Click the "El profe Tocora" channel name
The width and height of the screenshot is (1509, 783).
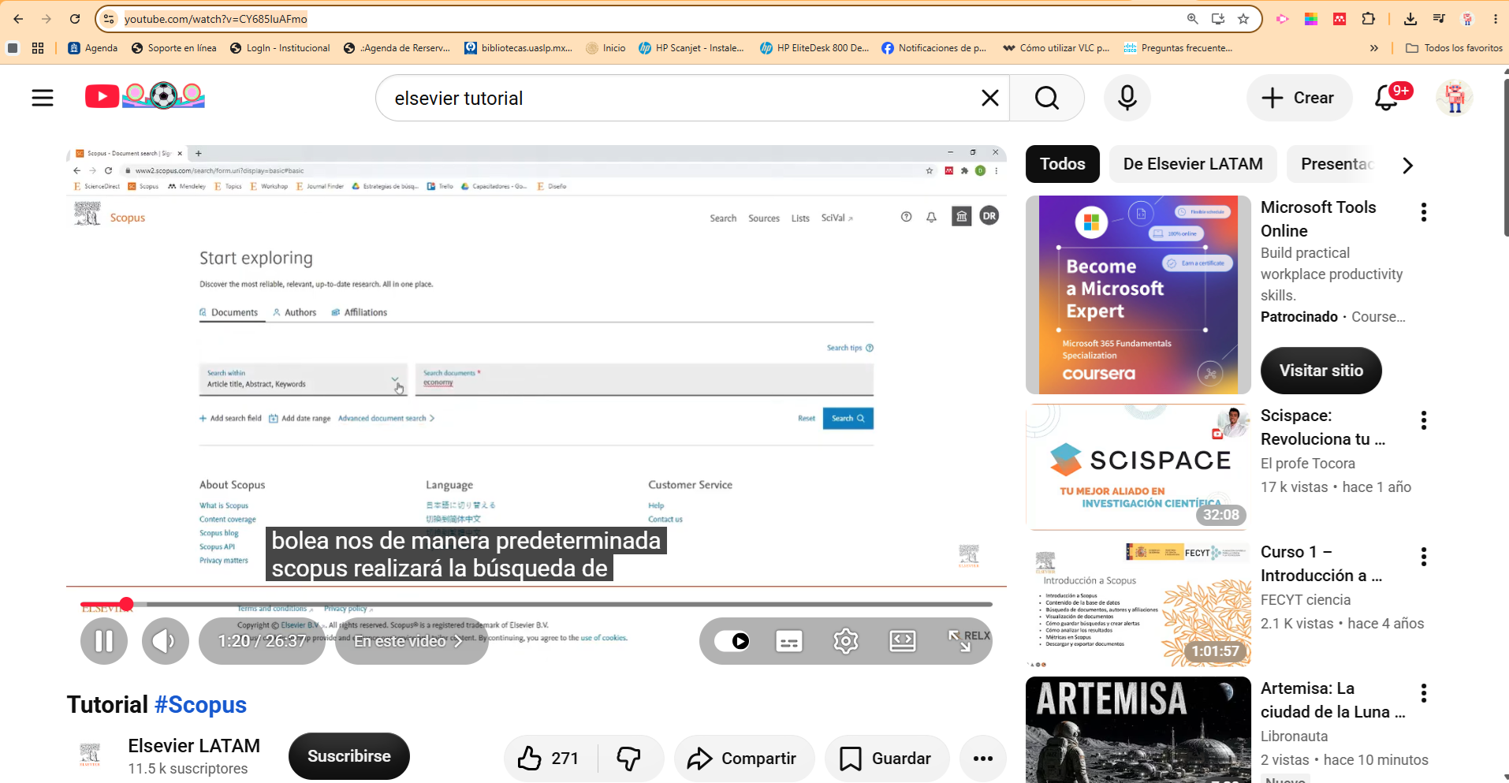pyautogui.click(x=1308, y=464)
